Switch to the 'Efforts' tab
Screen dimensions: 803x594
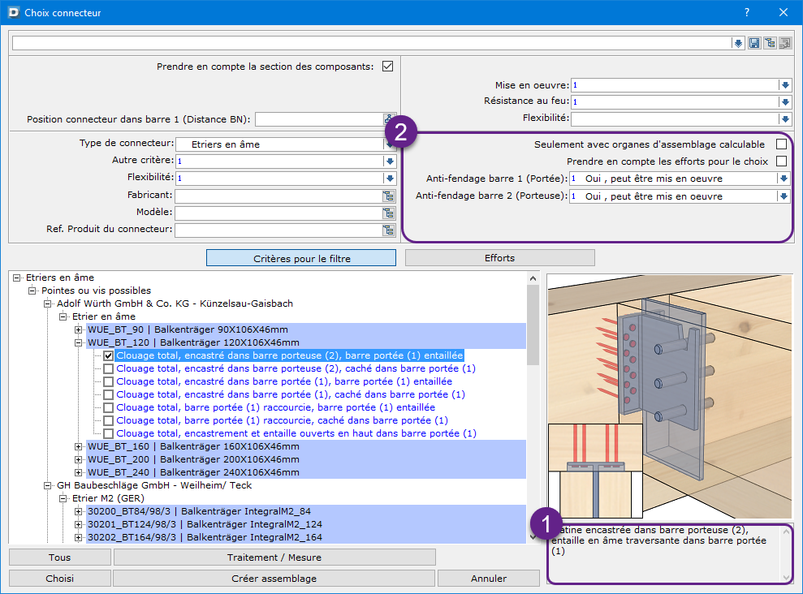pos(499,258)
